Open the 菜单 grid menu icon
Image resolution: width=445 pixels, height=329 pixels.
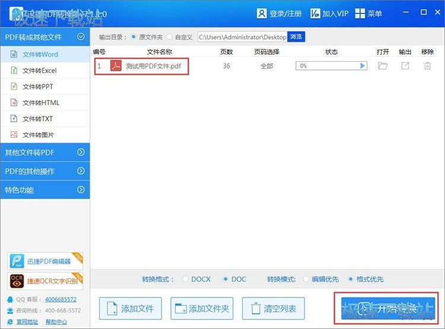pos(360,13)
